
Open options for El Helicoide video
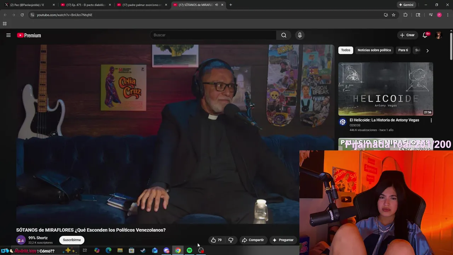pos(431,120)
